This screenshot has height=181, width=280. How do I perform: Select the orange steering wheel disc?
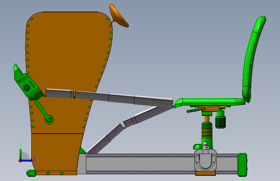pos(119,16)
